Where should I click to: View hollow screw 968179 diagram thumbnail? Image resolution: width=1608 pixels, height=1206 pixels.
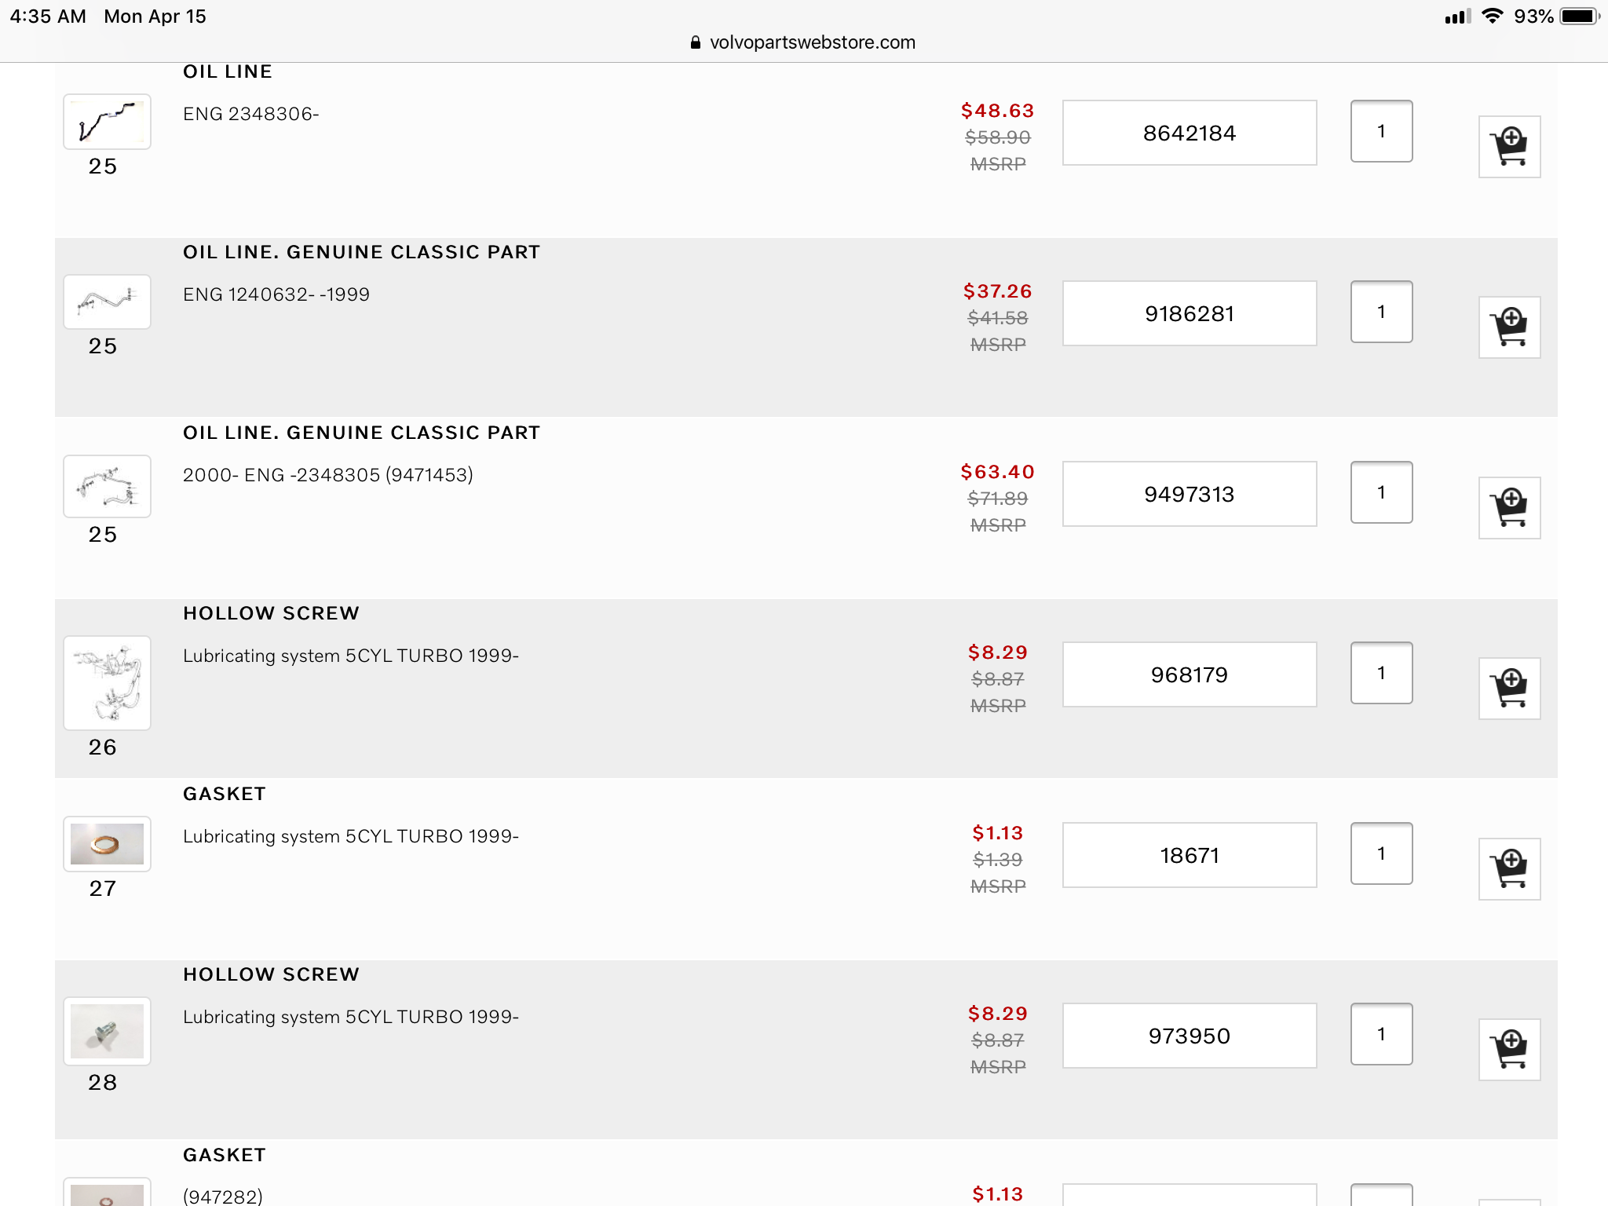tap(107, 682)
